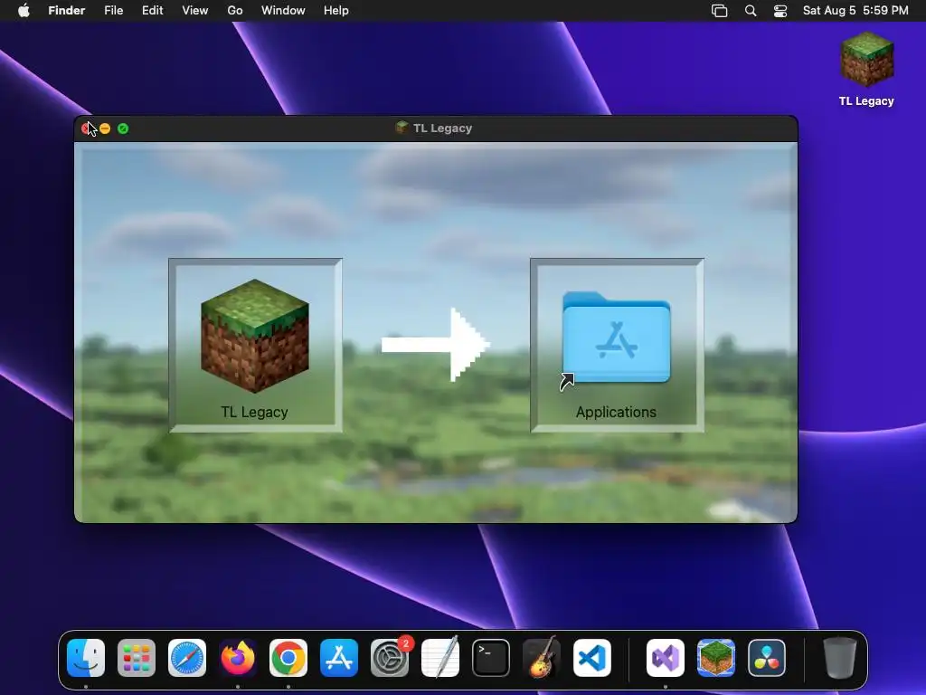Launch Safari from the Dock
926x695 pixels.
(x=187, y=658)
